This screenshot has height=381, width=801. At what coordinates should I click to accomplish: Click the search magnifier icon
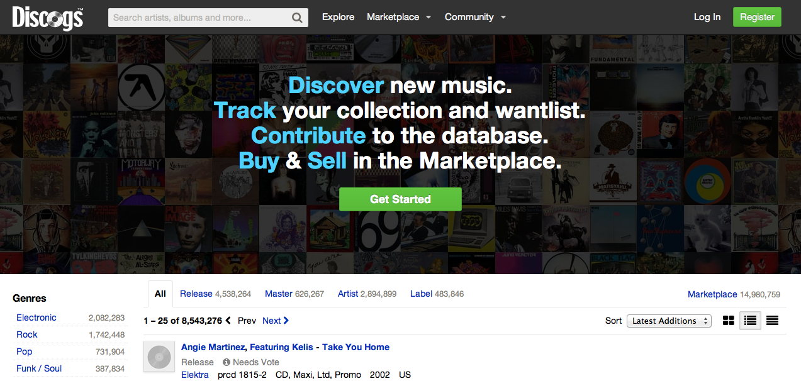298,18
